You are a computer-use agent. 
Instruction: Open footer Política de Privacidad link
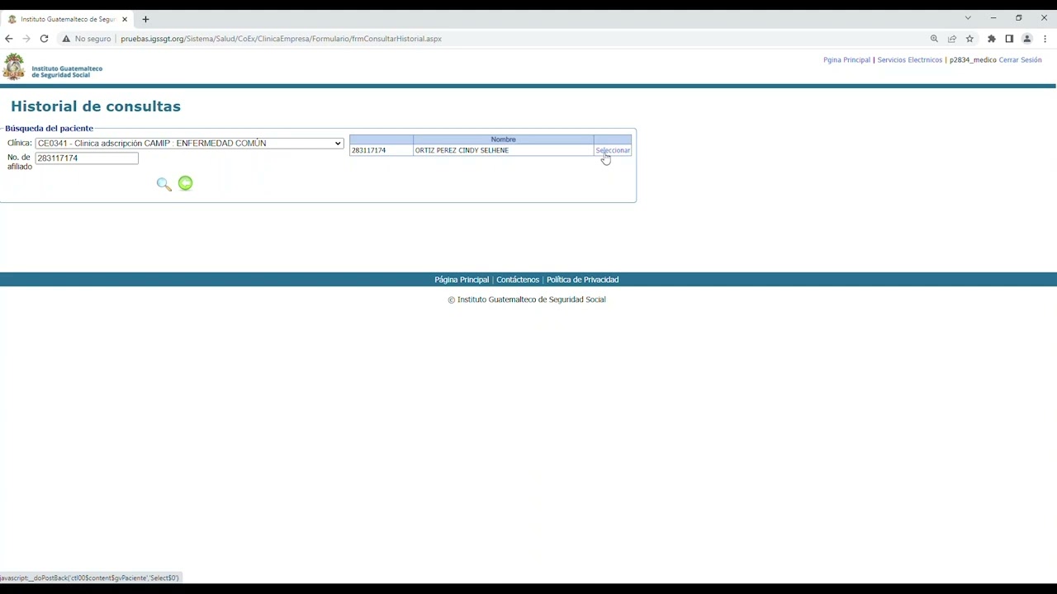click(x=582, y=280)
